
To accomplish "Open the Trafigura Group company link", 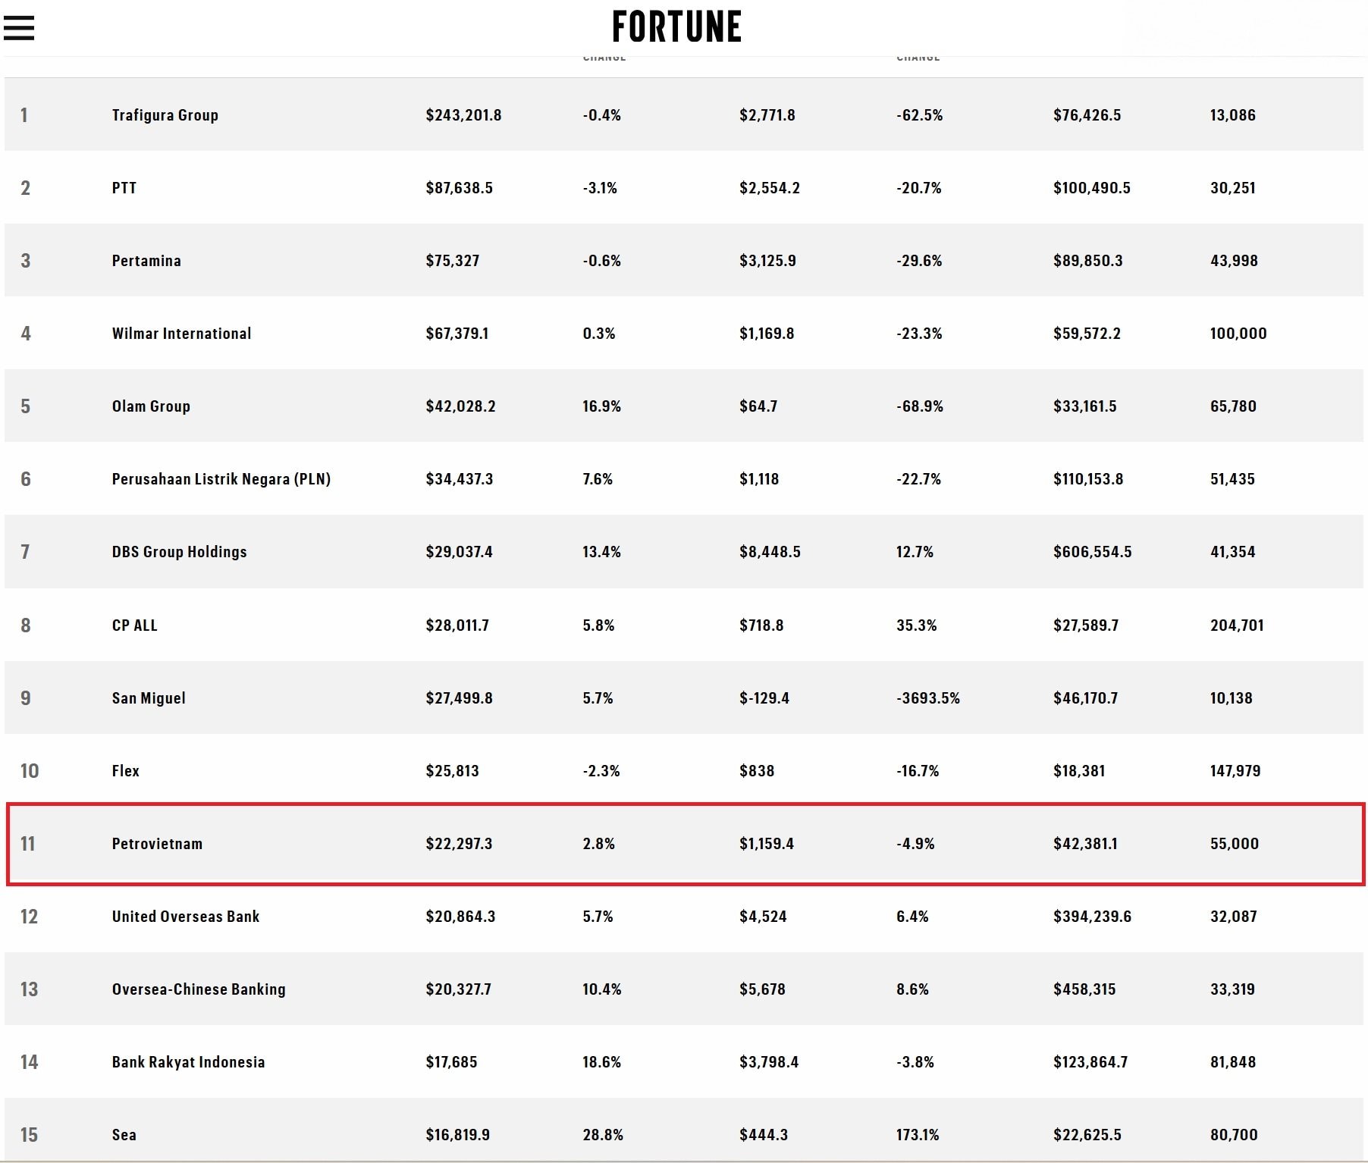I will (165, 115).
